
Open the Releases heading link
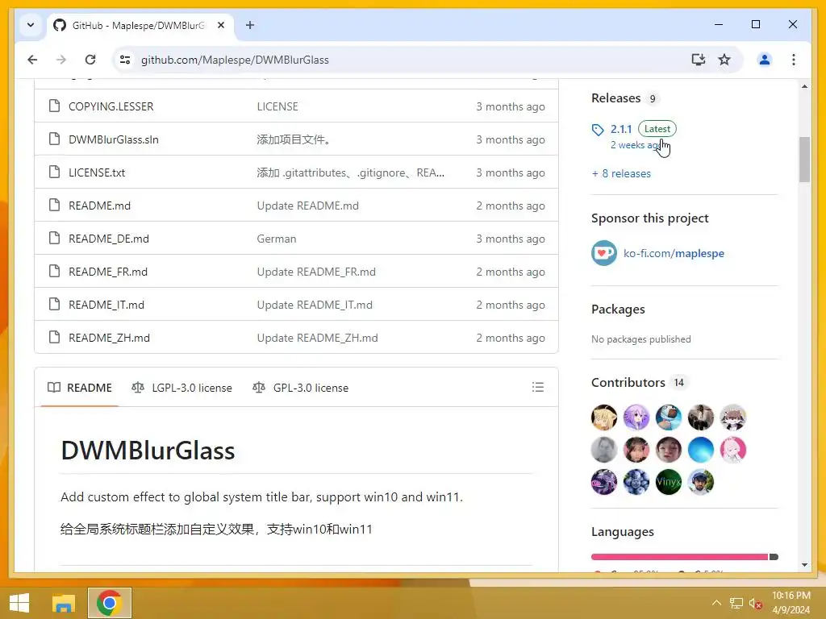click(615, 98)
